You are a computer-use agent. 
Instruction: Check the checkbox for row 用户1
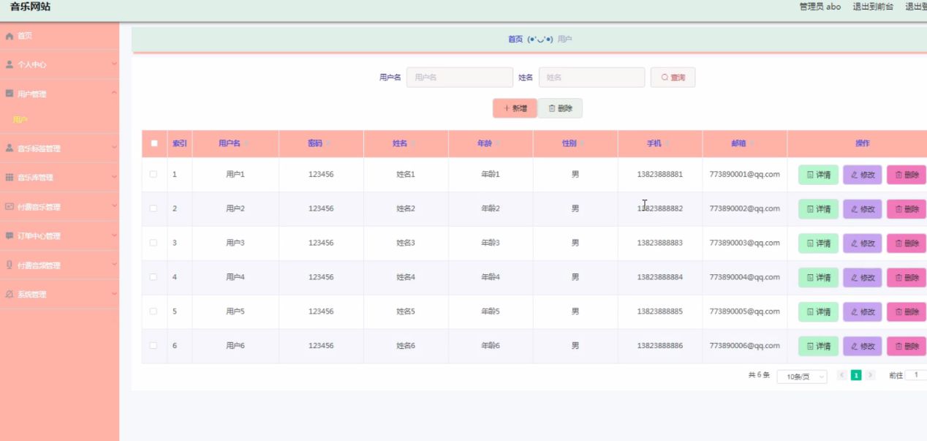pyautogui.click(x=153, y=174)
